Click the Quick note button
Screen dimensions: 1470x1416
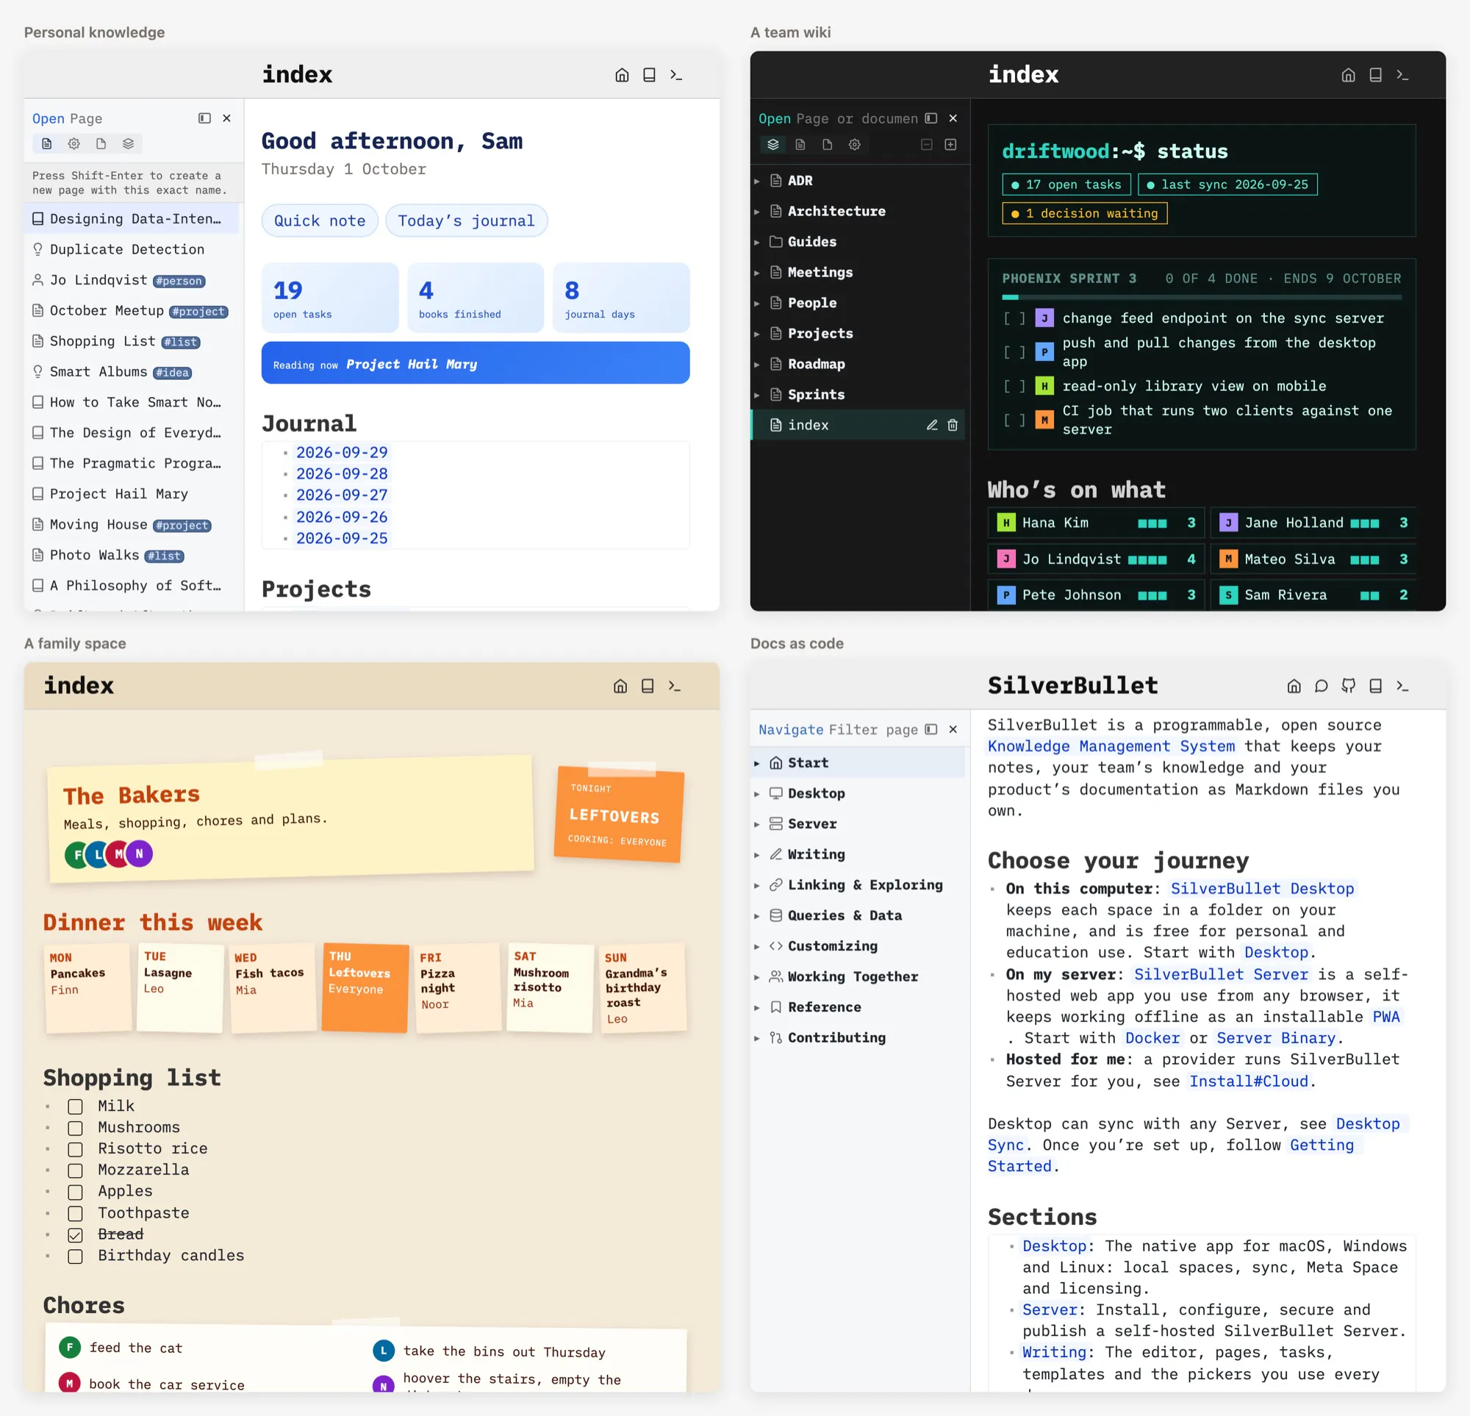coord(320,221)
